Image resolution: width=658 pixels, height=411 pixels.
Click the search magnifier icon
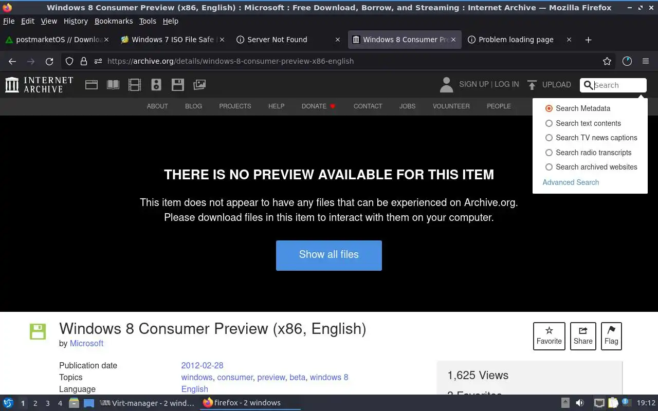click(589, 85)
